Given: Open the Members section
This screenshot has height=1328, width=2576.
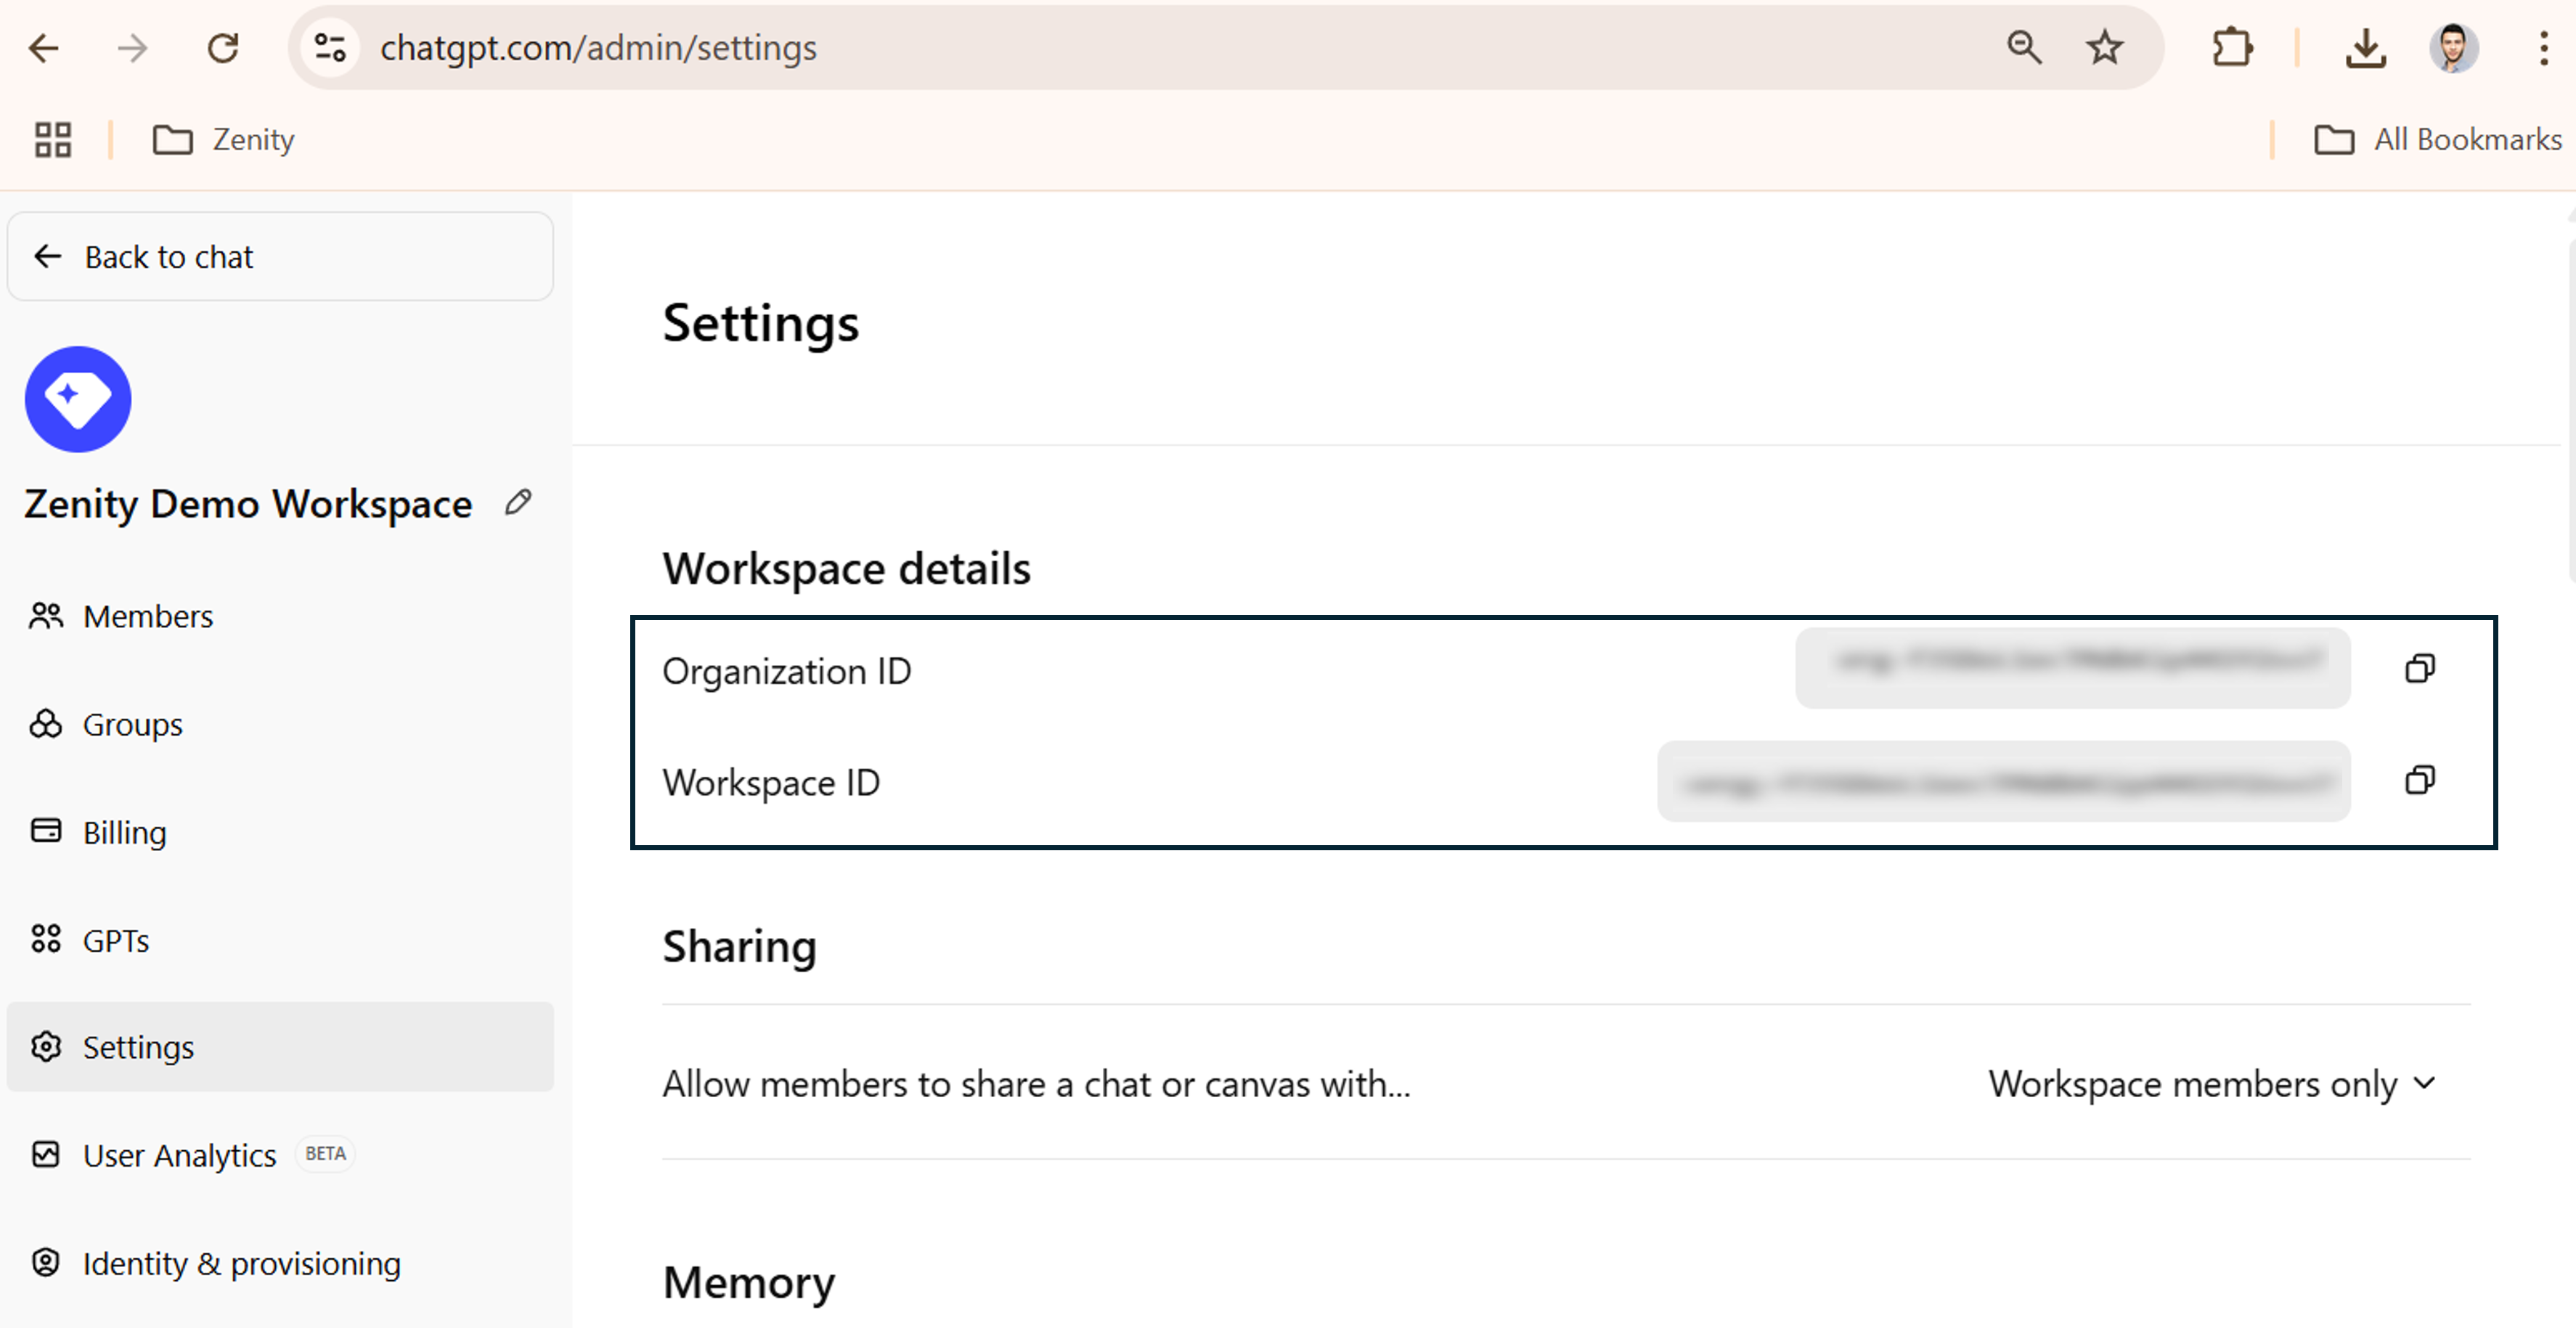Looking at the screenshot, I should (148, 616).
